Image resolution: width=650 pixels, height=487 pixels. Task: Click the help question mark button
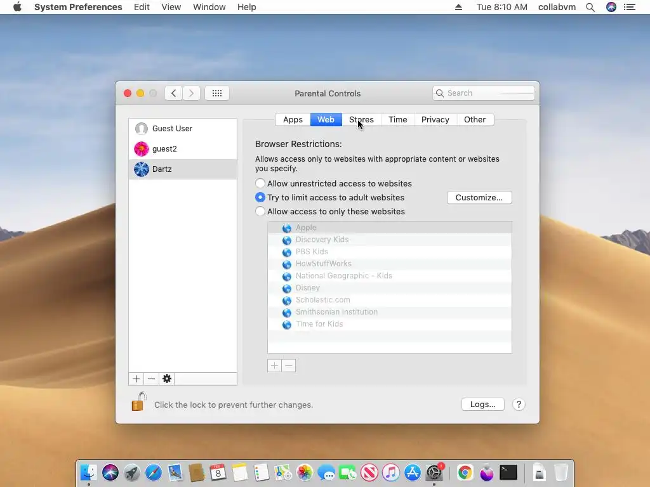519,405
